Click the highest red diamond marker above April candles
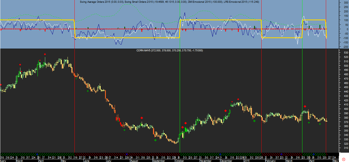The image size is (349, 162). pos(45,54)
